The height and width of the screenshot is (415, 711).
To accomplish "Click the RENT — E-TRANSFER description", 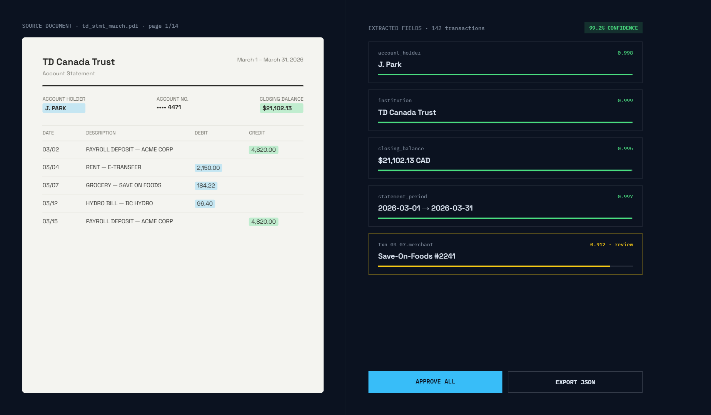I will (113, 167).
